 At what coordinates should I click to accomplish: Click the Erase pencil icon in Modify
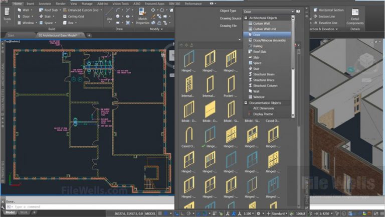click(x=153, y=16)
